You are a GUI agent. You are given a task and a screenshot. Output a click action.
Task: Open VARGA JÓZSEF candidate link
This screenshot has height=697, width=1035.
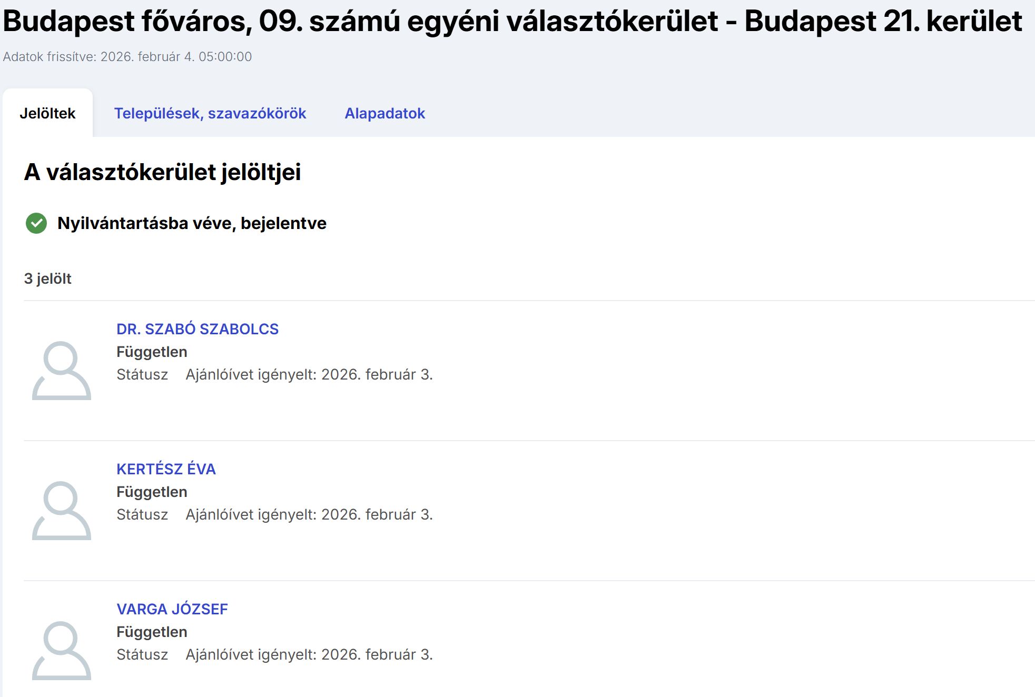(x=172, y=609)
